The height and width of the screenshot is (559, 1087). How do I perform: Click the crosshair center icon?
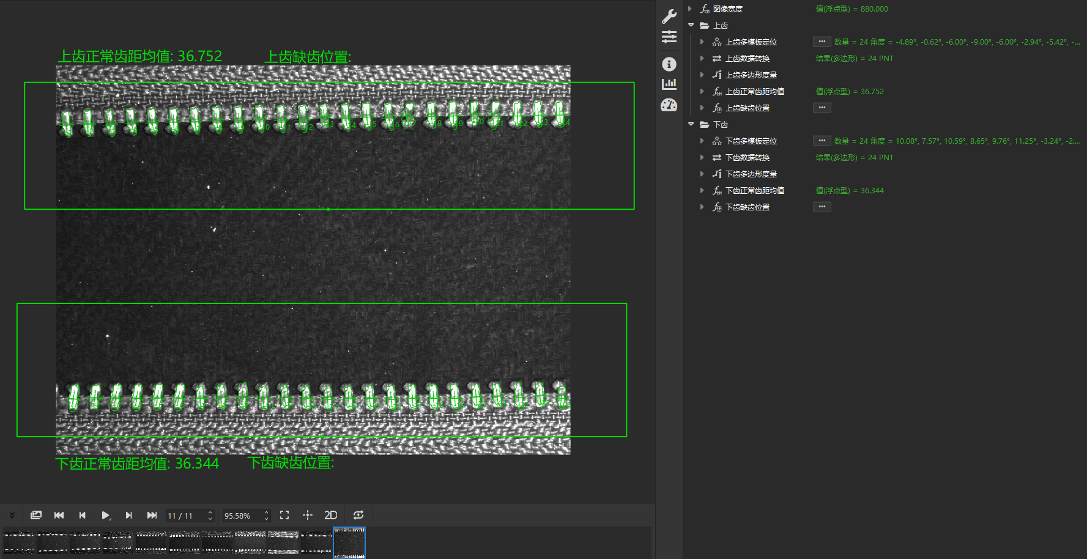308,515
